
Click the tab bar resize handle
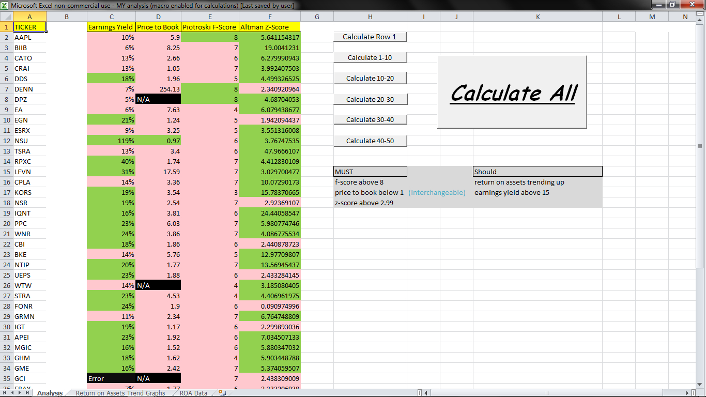[x=419, y=393]
